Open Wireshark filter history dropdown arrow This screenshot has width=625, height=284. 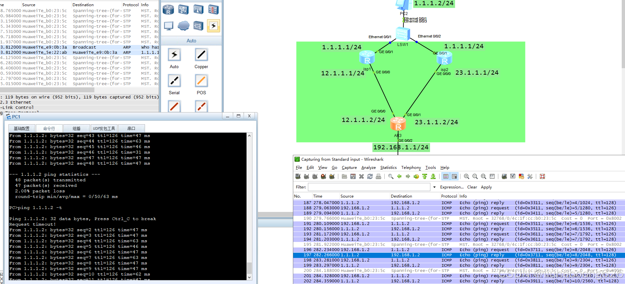point(434,187)
